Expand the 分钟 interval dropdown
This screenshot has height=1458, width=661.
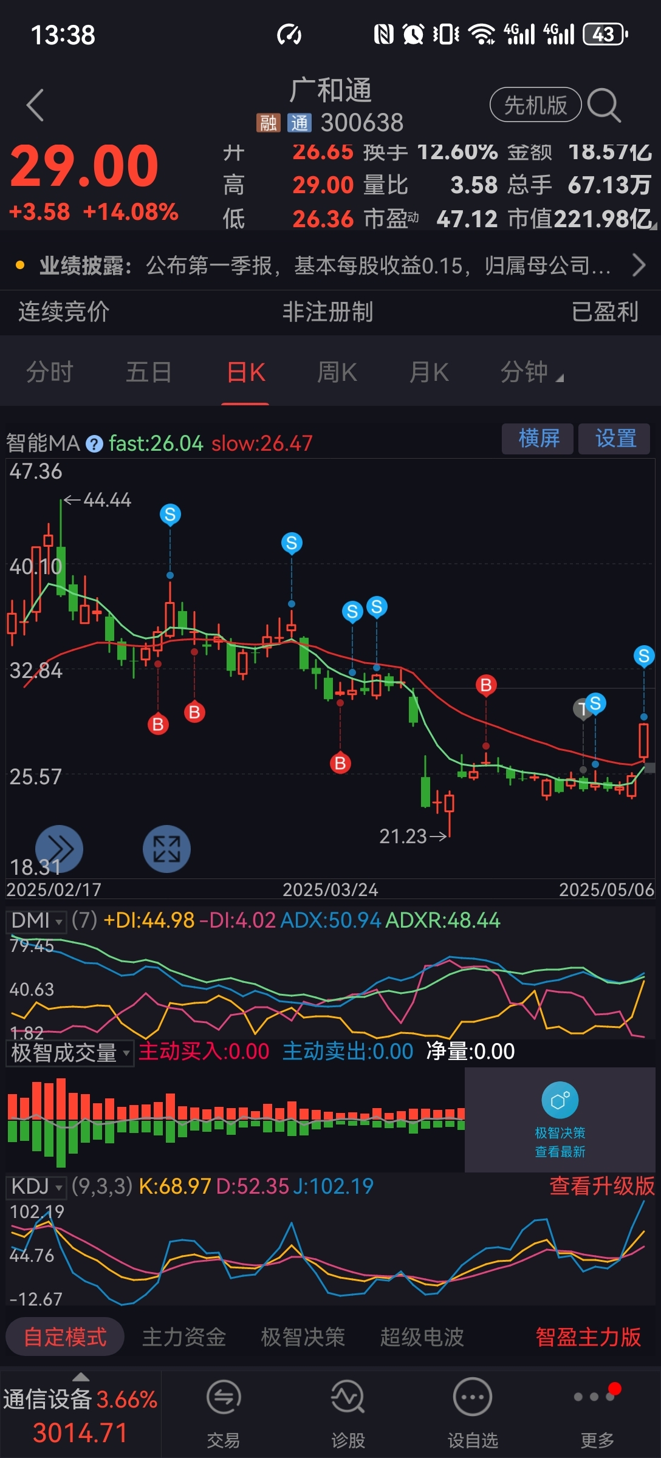(531, 372)
